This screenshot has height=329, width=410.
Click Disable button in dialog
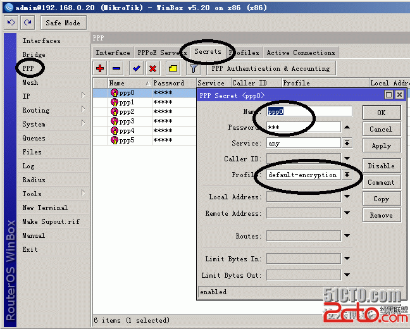[x=382, y=166]
